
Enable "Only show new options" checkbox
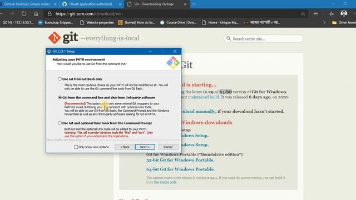click(x=76, y=147)
